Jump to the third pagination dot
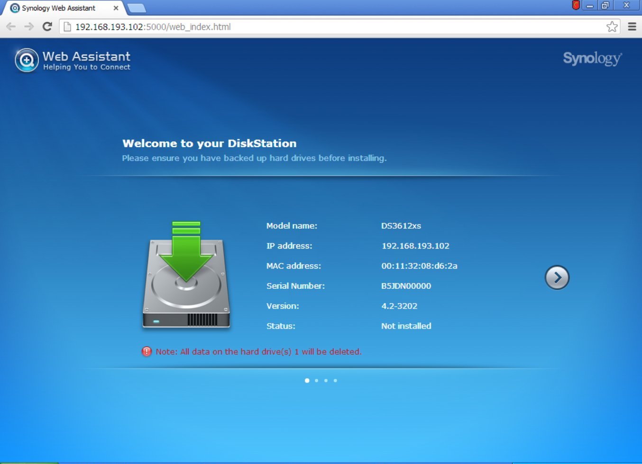The height and width of the screenshot is (464, 642). pos(326,380)
